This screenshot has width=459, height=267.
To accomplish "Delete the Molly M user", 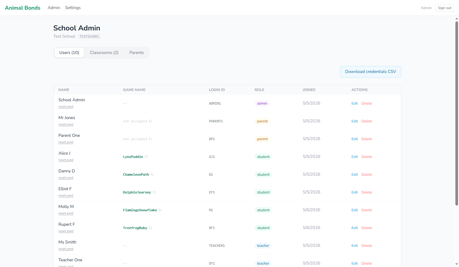I will [x=367, y=210].
